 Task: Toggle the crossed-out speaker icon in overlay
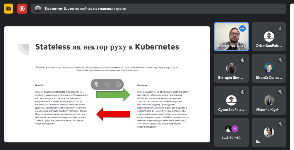(x=107, y=84)
